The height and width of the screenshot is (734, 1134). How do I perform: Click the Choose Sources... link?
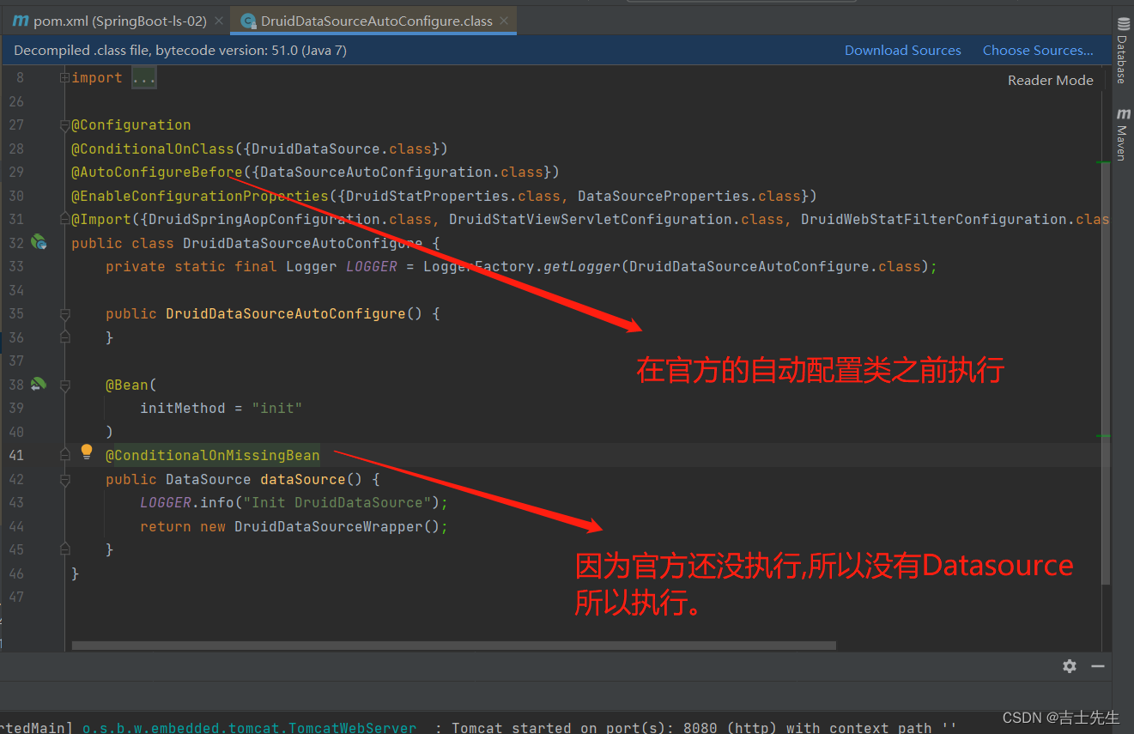click(1038, 51)
